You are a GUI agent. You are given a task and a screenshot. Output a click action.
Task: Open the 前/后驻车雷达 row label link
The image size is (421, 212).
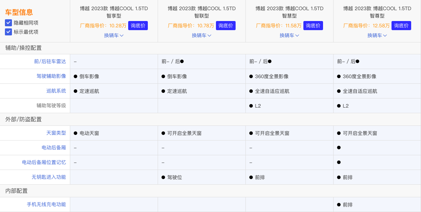[50, 61]
